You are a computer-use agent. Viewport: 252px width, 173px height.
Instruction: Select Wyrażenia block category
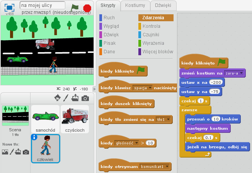[152, 43]
